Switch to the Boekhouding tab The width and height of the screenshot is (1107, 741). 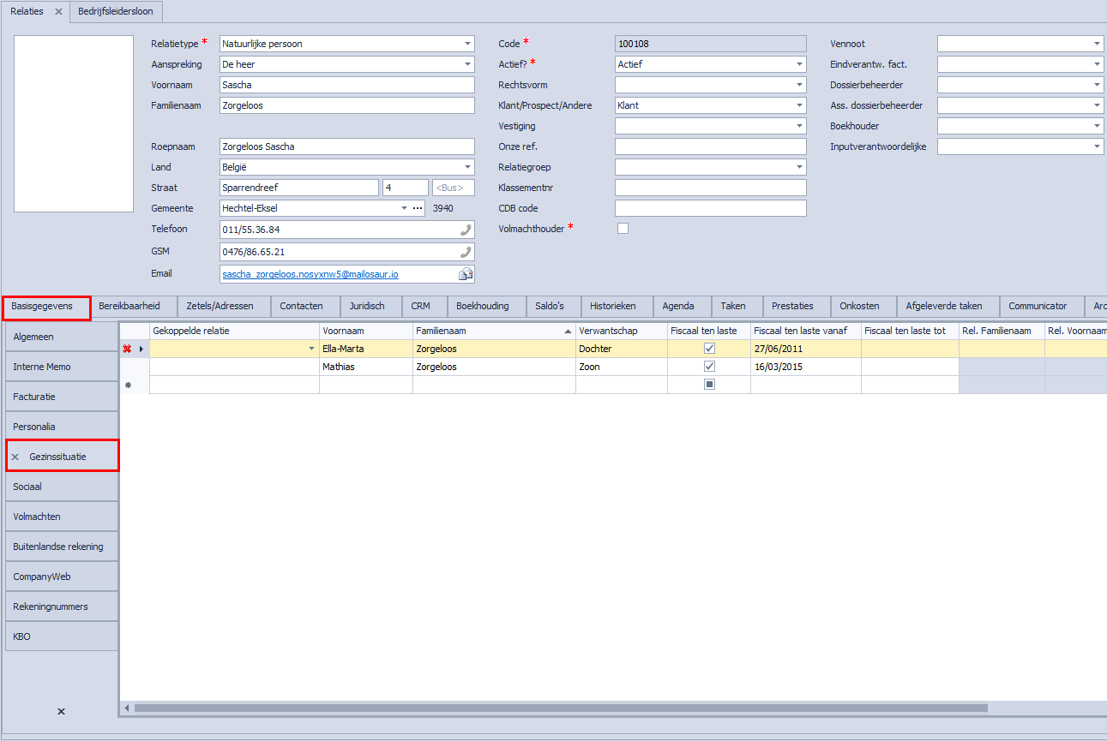pyautogui.click(x=482, y=306)
